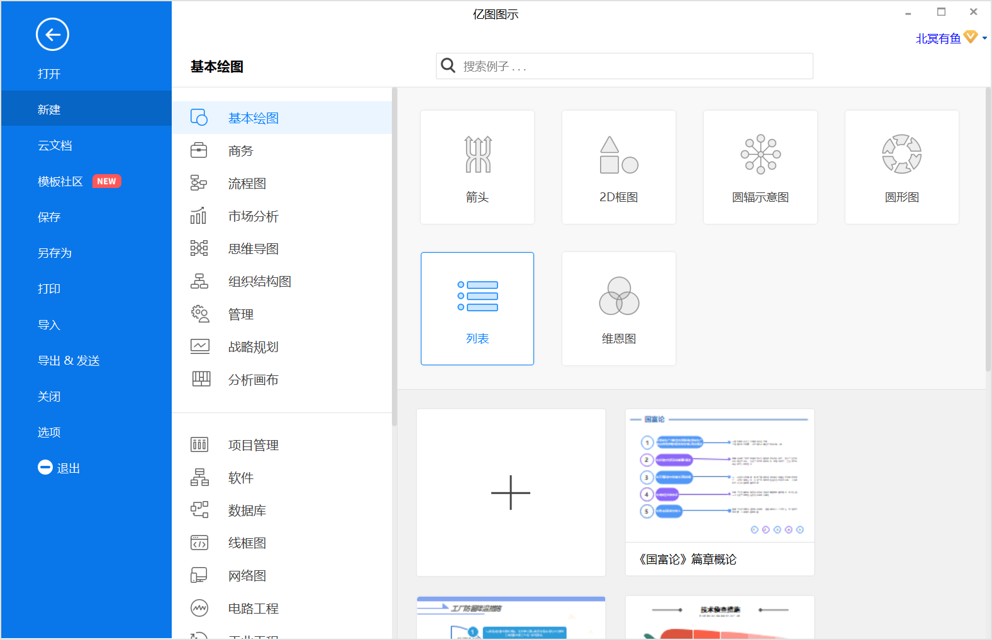Choose the 圆辐示意图 radial diagram icon
The image size is (992, 640).
tap(760, 155)
